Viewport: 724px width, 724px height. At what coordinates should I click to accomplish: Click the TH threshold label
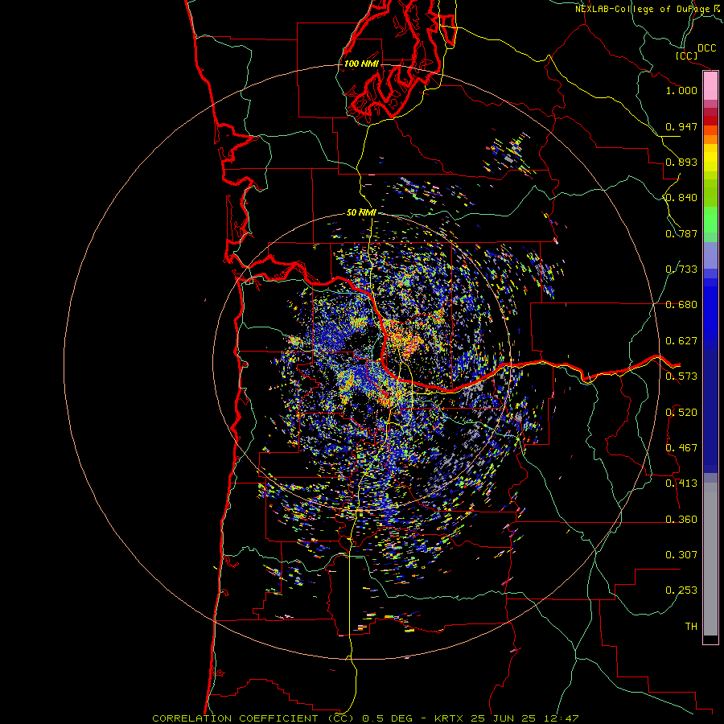click(x=691, y=627)
